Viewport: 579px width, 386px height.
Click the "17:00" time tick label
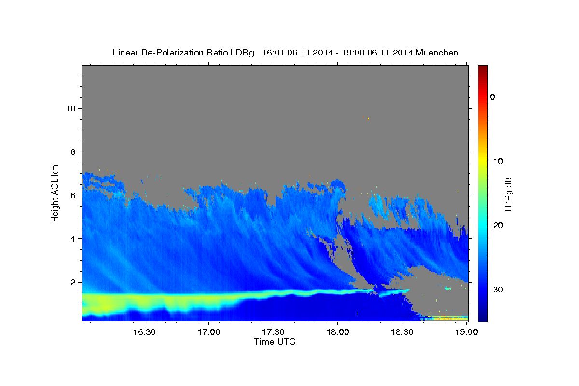pyautogui.click(x=208, y=332)
